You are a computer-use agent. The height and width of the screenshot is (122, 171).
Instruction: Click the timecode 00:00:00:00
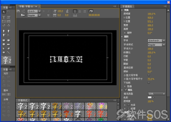94,15
